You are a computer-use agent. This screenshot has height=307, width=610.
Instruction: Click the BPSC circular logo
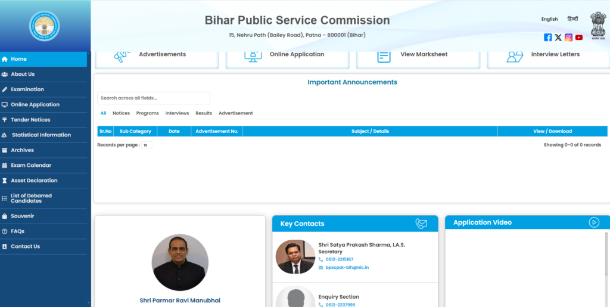(x=44, y=26)
